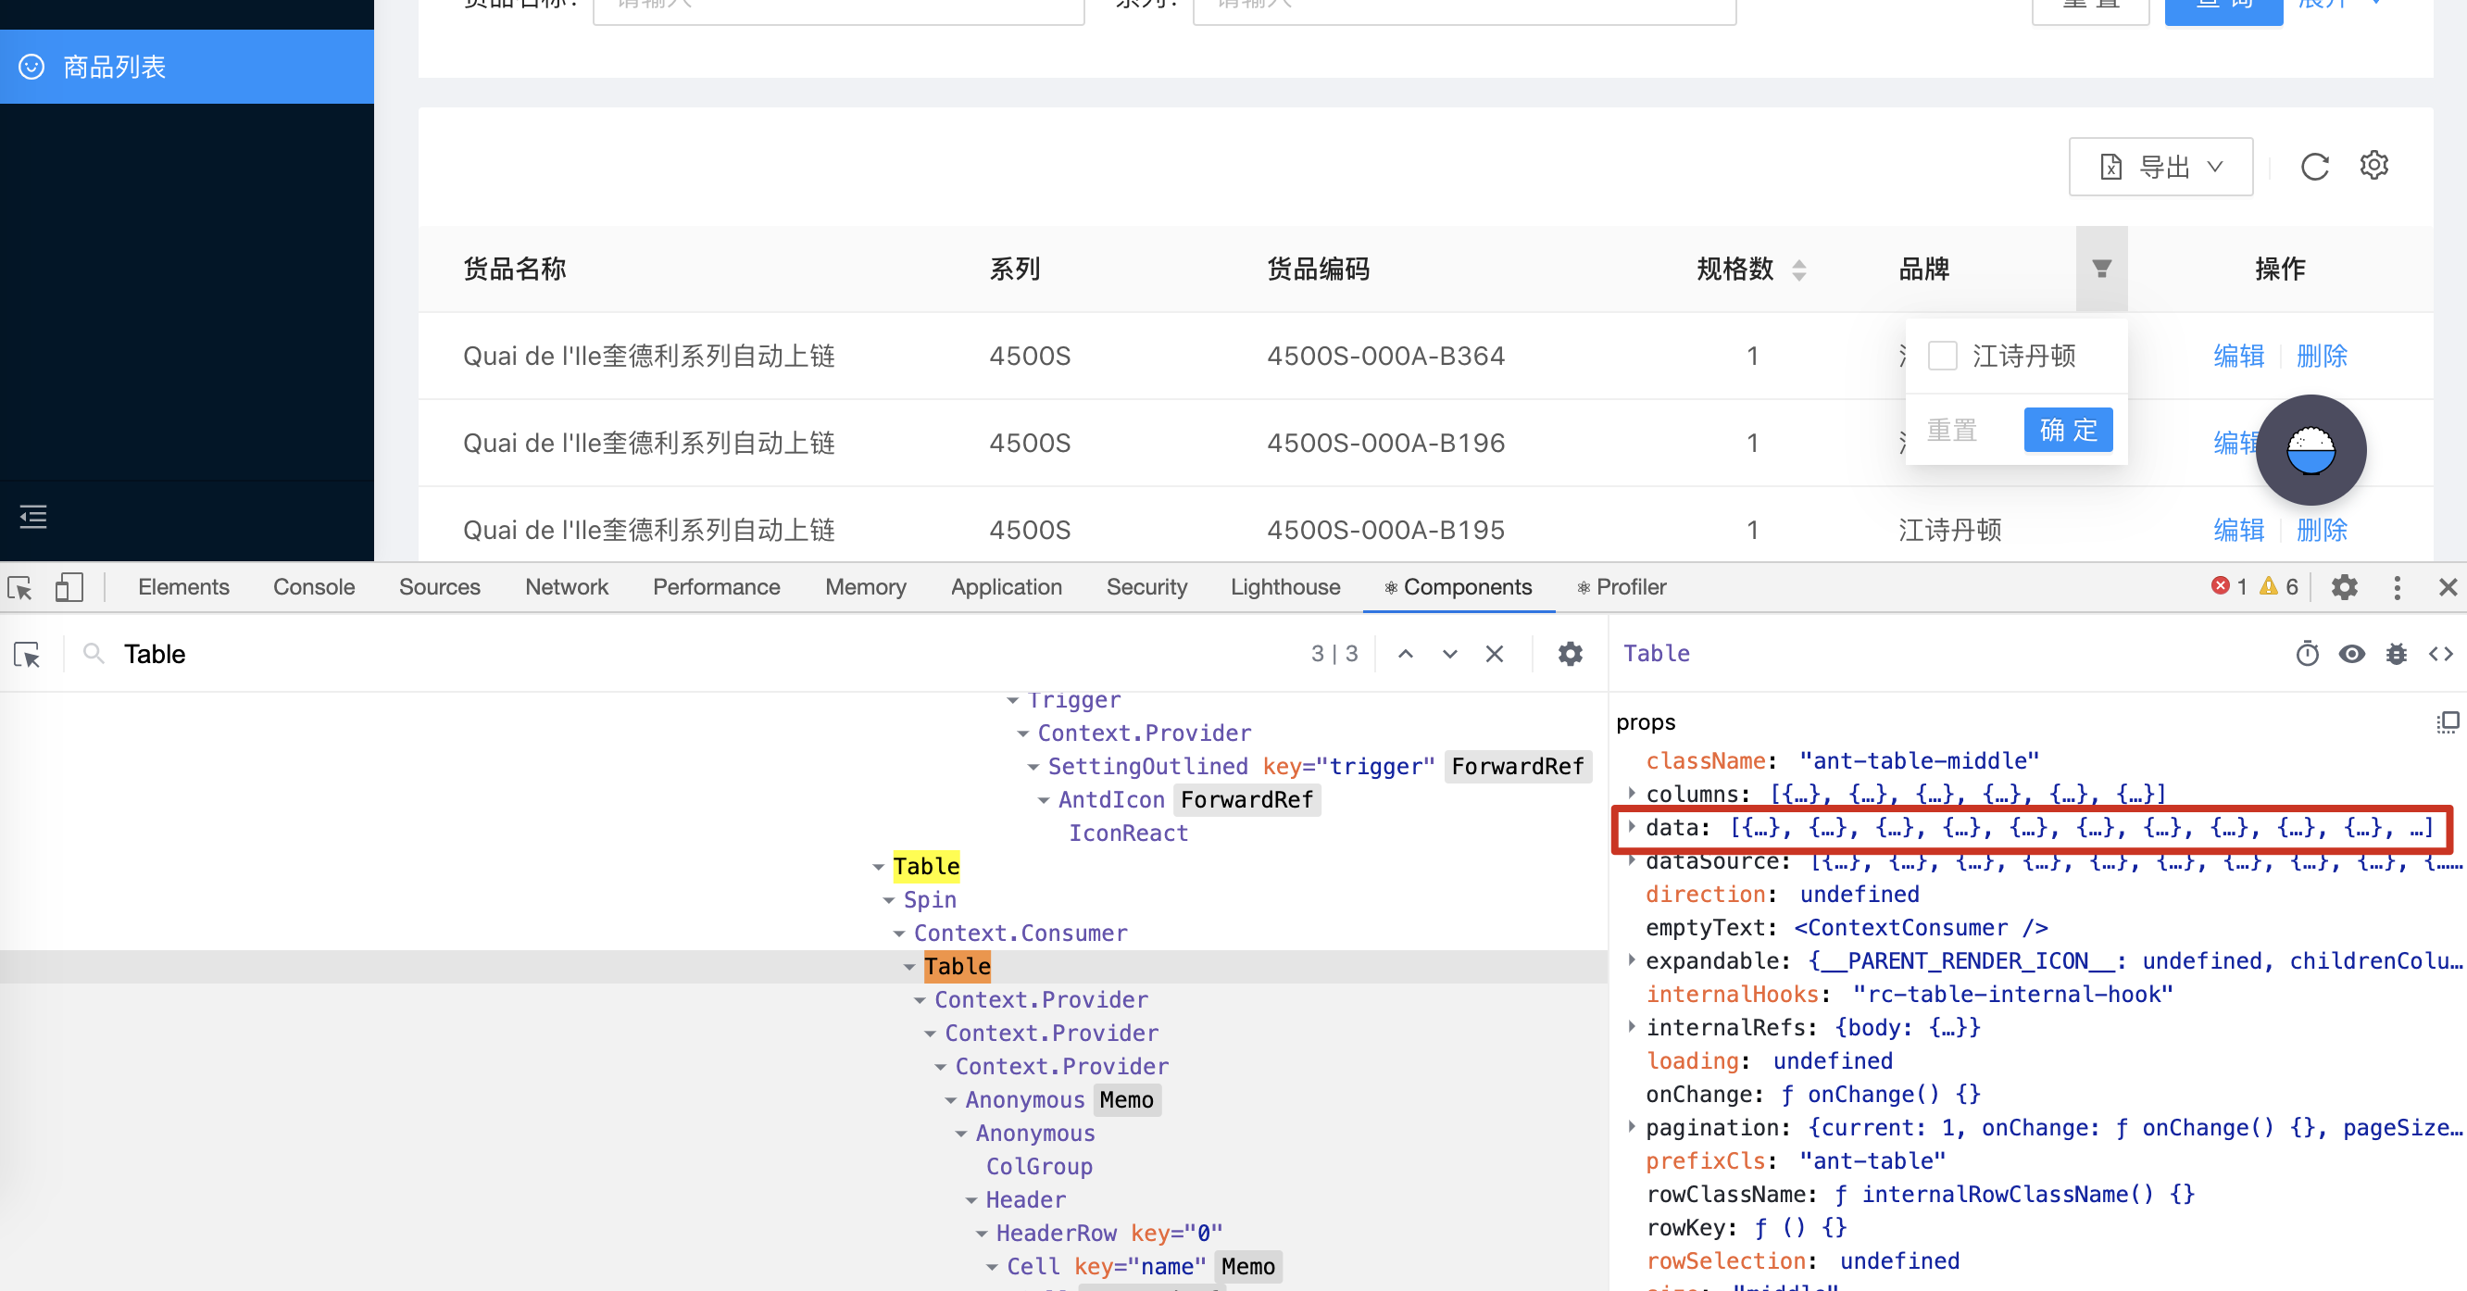Toggle ascending sort on the 规格数 column

pyautogui.click(x=1801, y=262)
